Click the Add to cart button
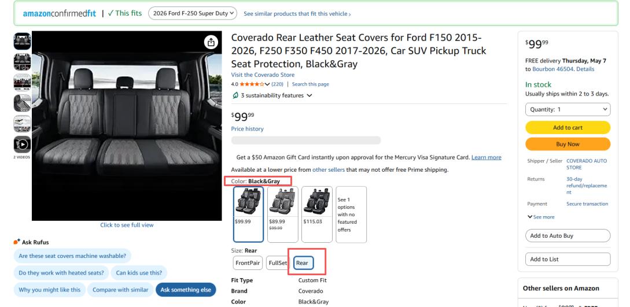The width and height of the screenshot is (630, 307). pos(568,128)
